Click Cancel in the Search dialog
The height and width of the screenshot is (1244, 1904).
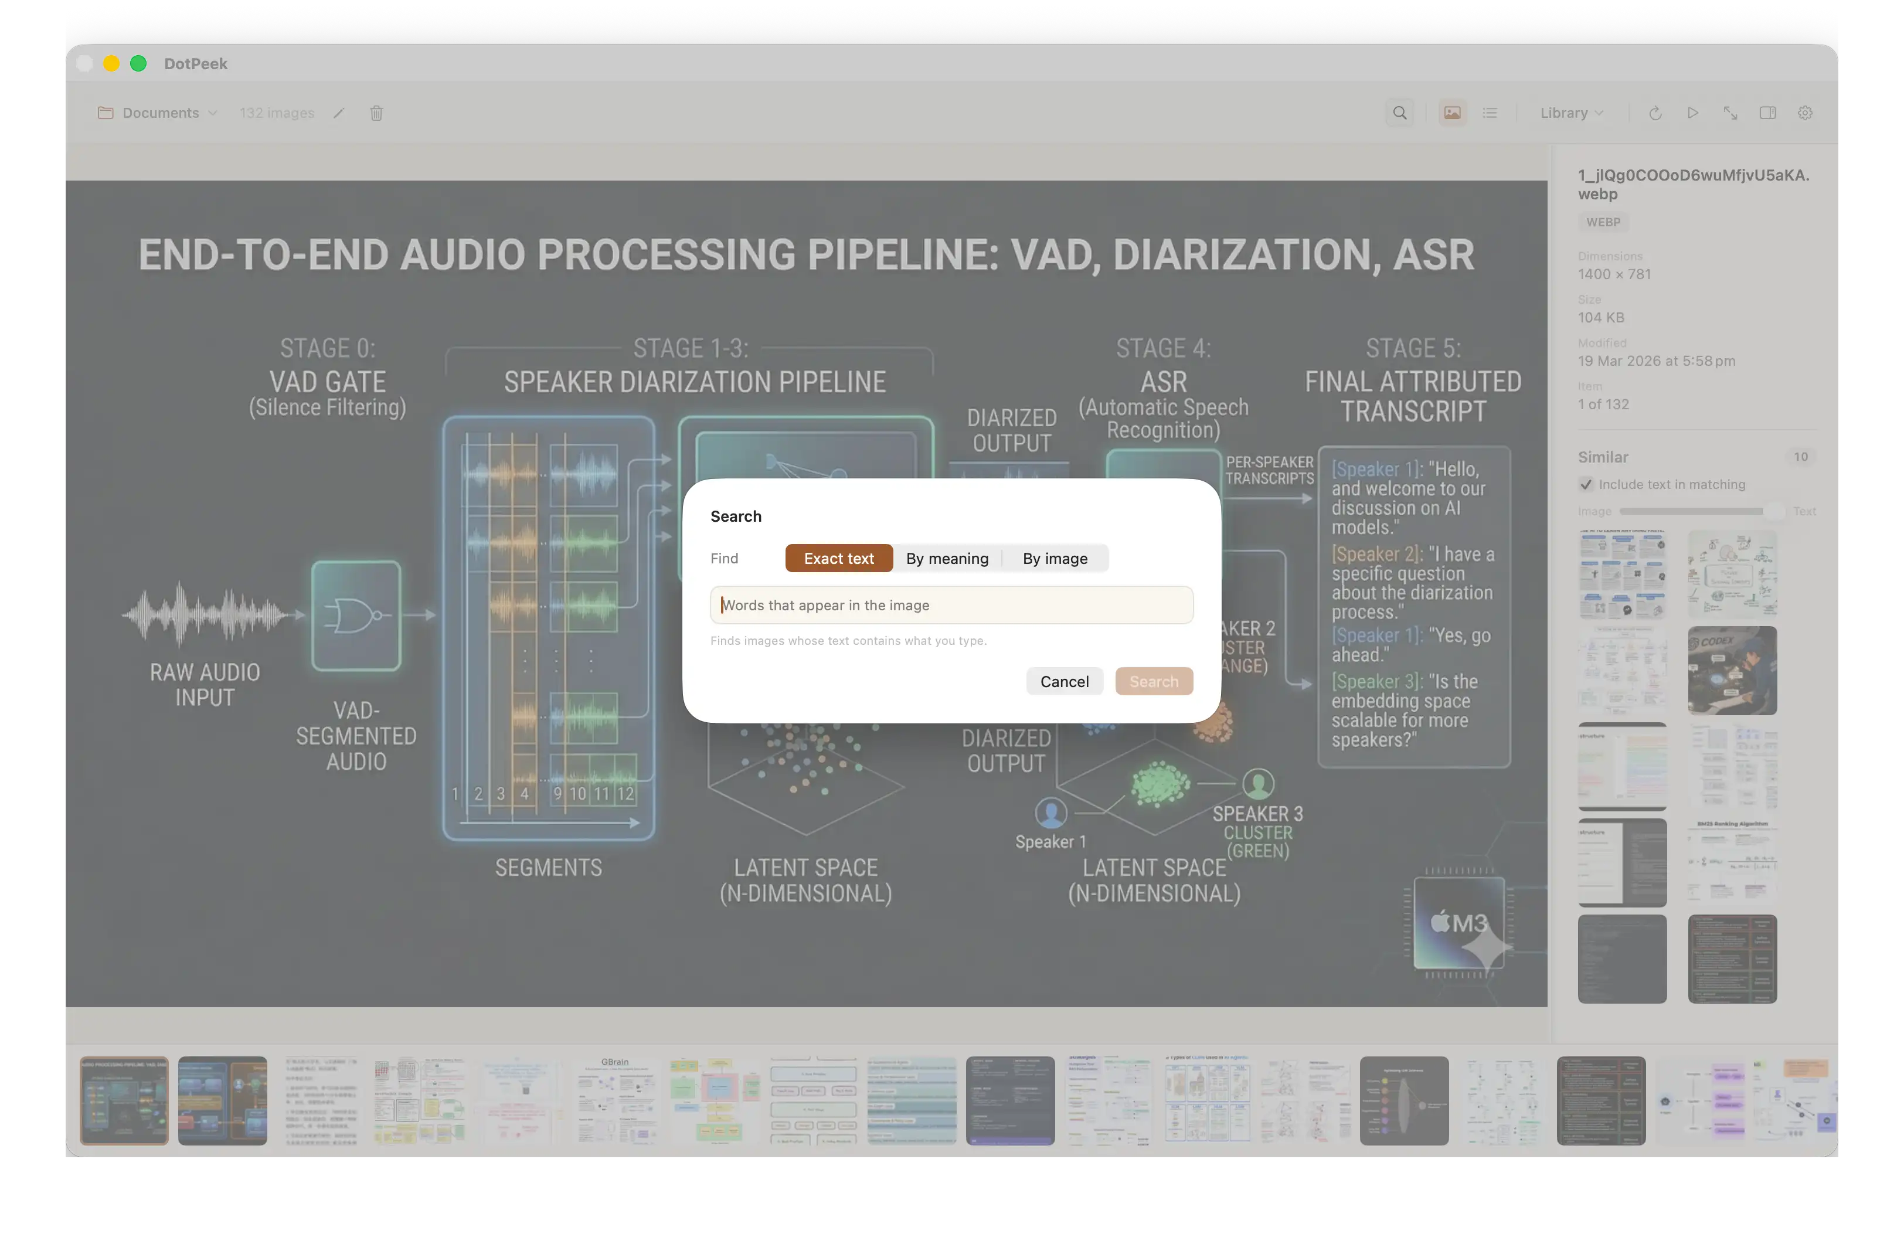pos(1064,682)
